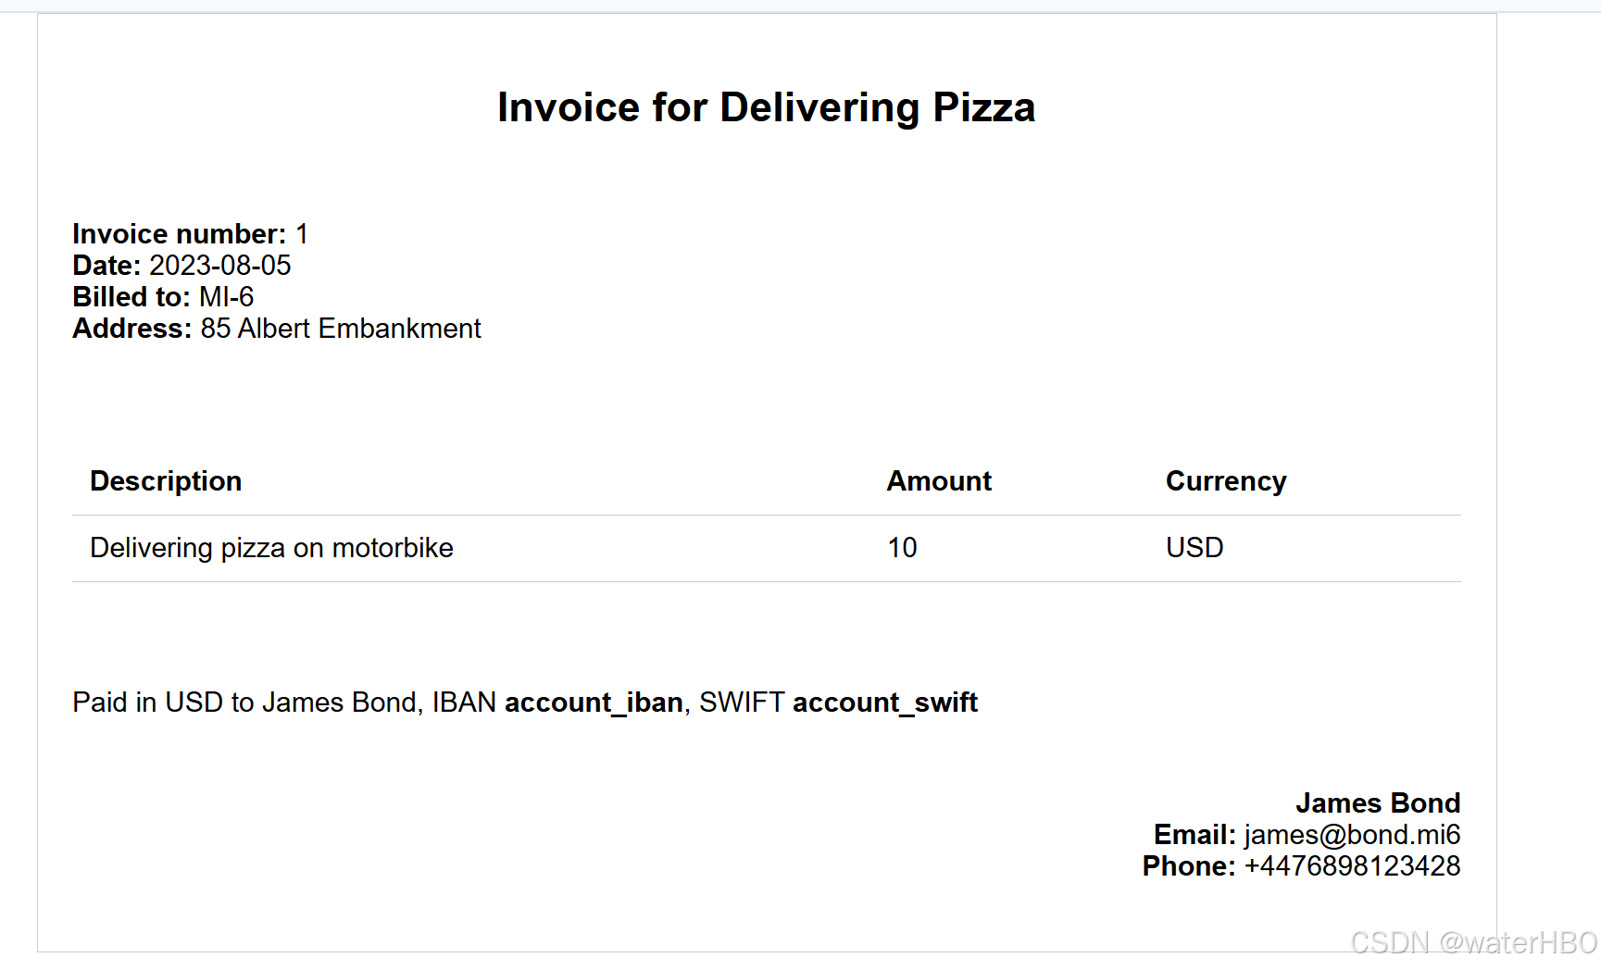Select the MI-6 billed-to value

[x=226, y=297]
